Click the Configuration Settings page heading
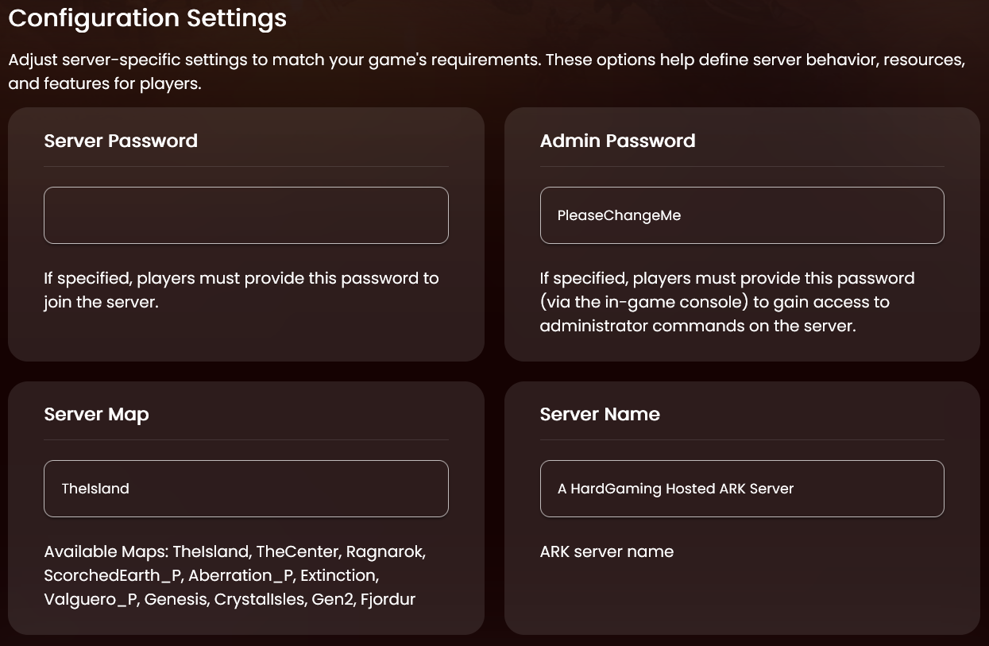The width and height of the screenshot is (989, 646). (x=148, y=18)
